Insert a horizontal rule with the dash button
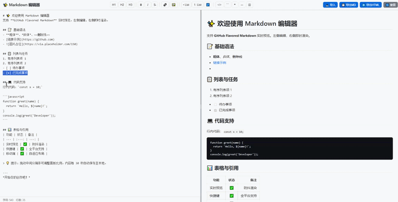 pyautogui.click(x=242, y=4)
